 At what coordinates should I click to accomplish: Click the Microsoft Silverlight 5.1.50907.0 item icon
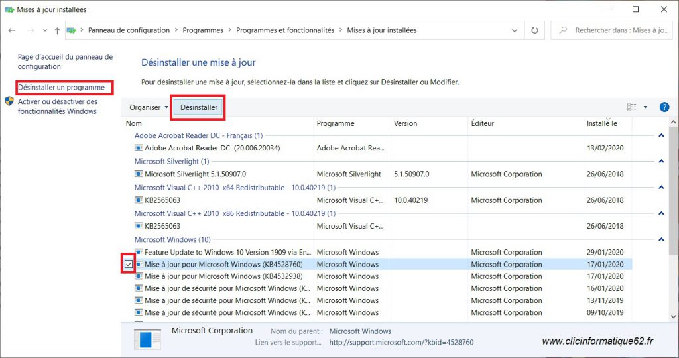click(139, 174)
